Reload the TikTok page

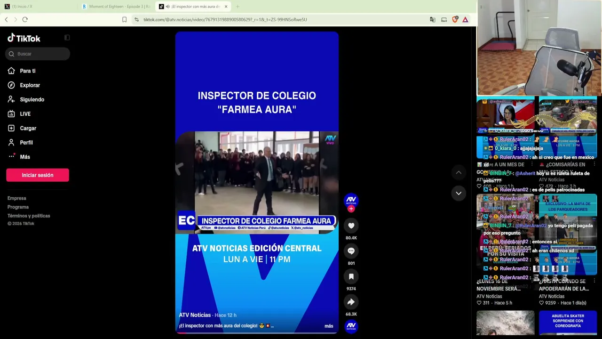[x=25, y=19]
